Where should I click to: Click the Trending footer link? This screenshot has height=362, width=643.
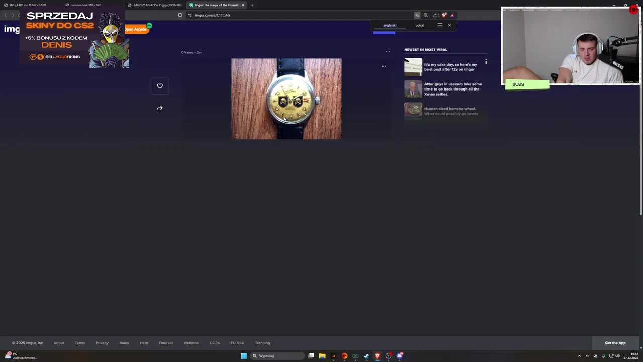pyautogui.click(x=262, y=343)
